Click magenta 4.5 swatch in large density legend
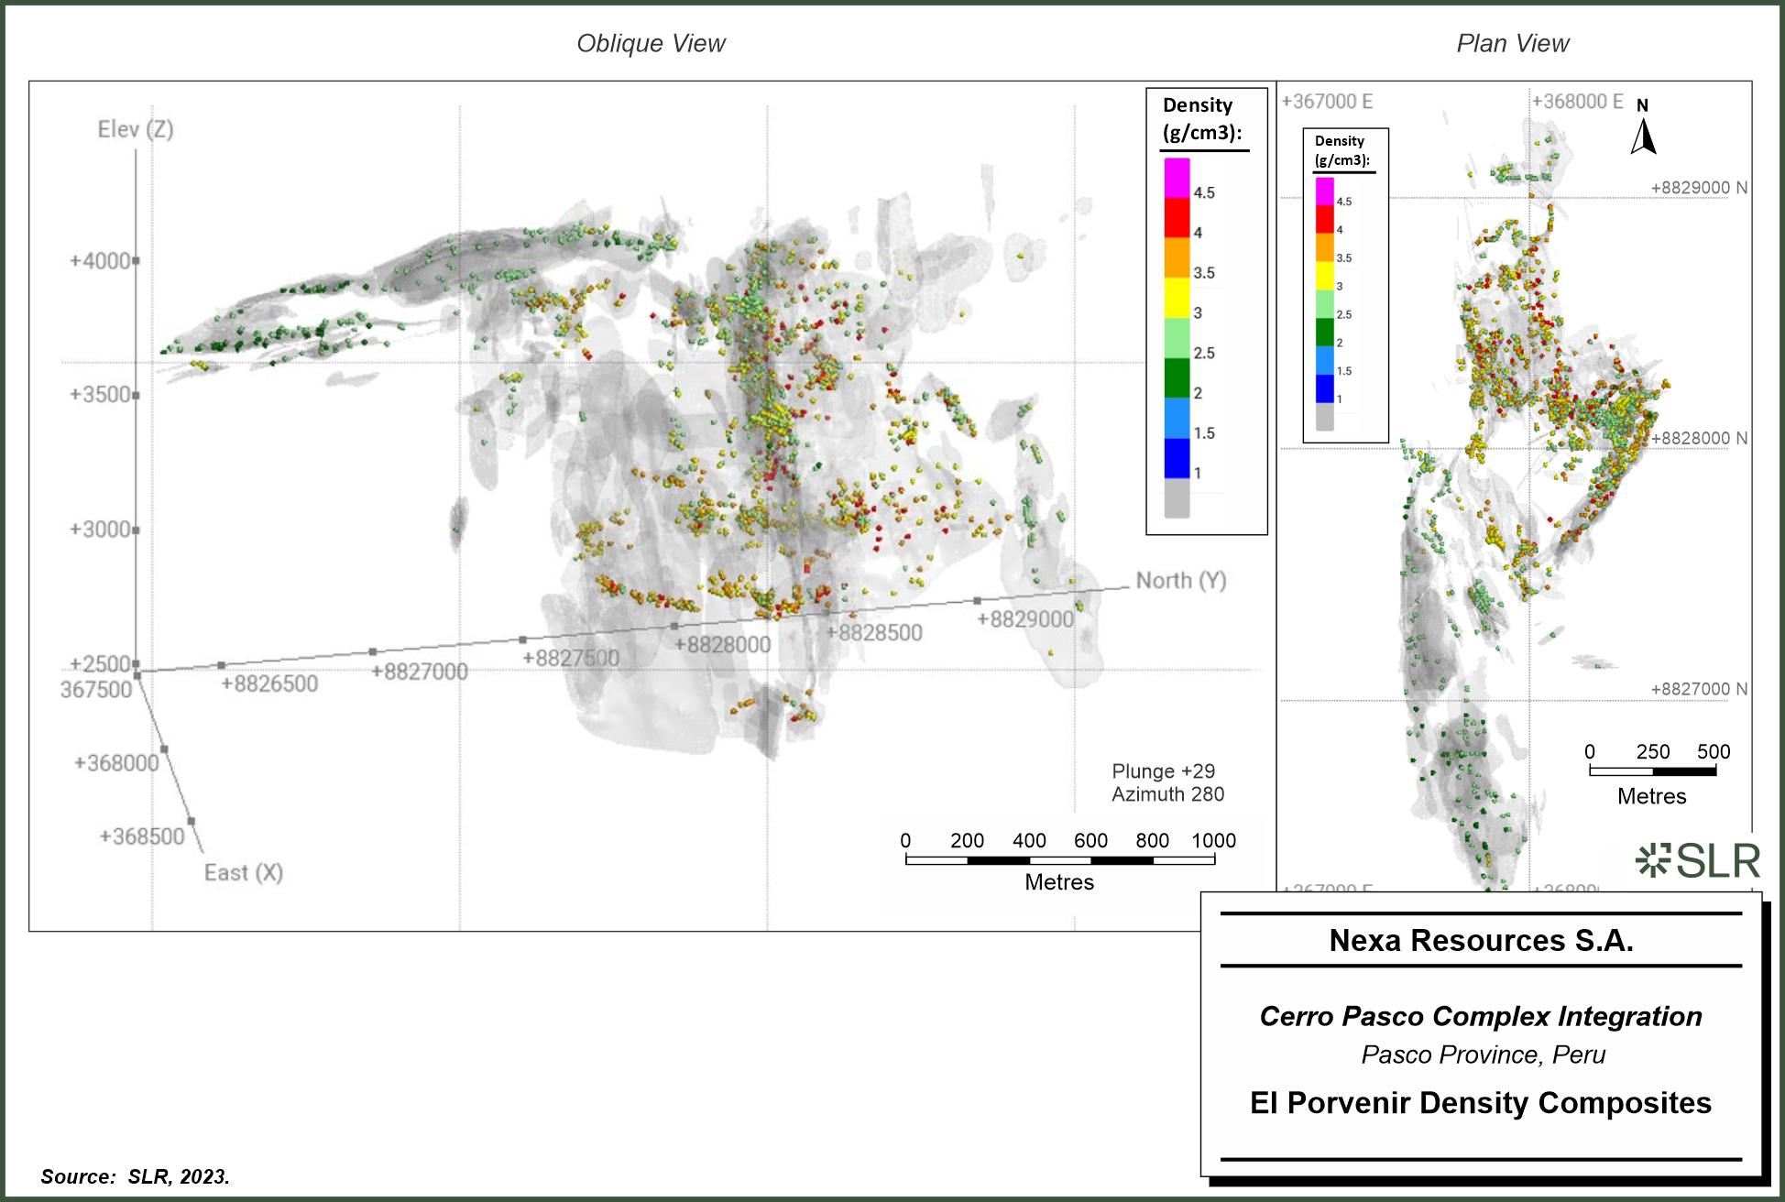The width and height of the screenshot is (1785, 1202). tap(1177, 178)
